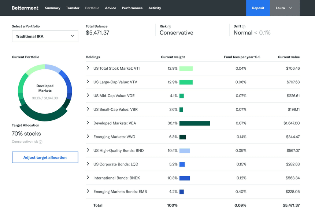This screenshot has width=315, height=222.
Task: Expand the Developed Markets: VEA row
Action: click(x=88, y=123)
